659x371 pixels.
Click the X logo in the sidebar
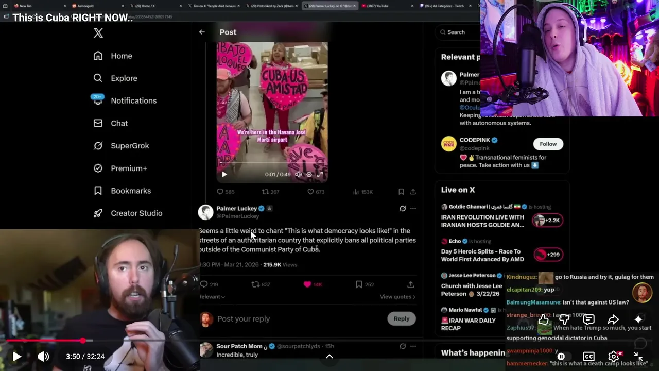tap(98, 33)
